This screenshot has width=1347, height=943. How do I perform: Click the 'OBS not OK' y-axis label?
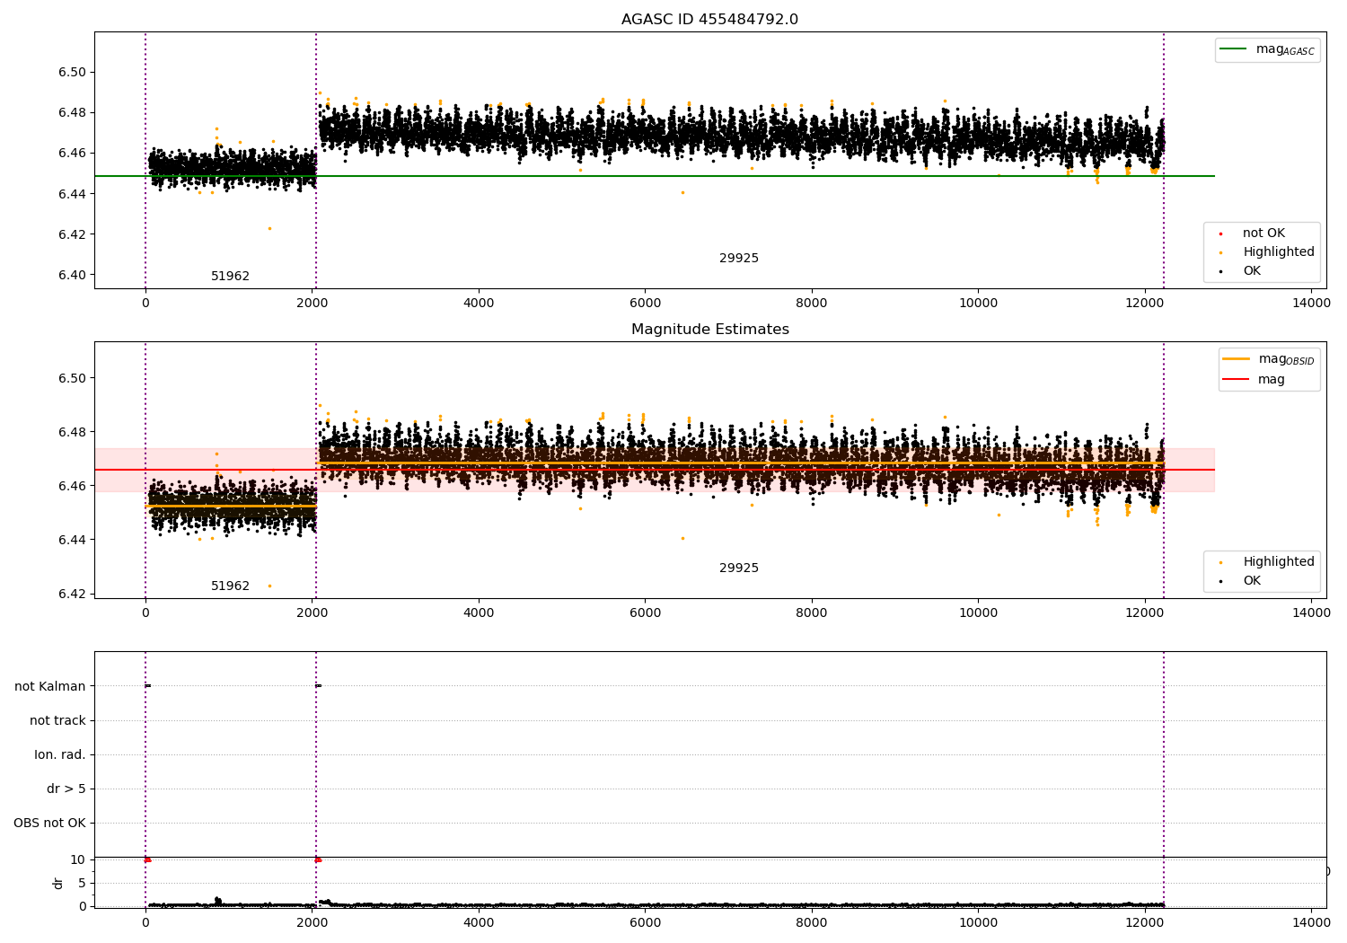pos(49,824)
